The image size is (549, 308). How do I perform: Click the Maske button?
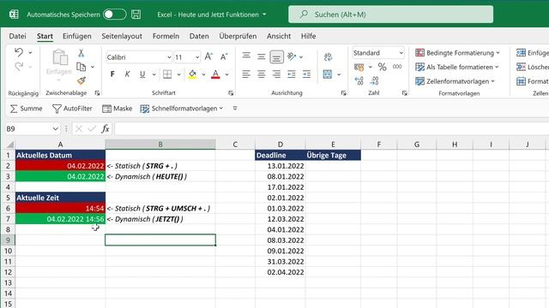click(x=118, y=109)
